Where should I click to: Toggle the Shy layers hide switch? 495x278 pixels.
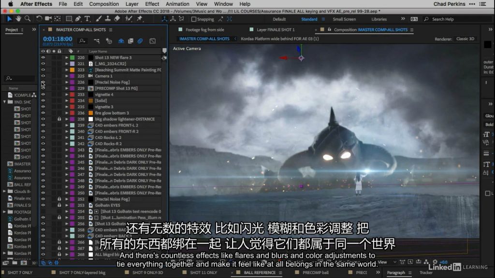click(121, 41)
